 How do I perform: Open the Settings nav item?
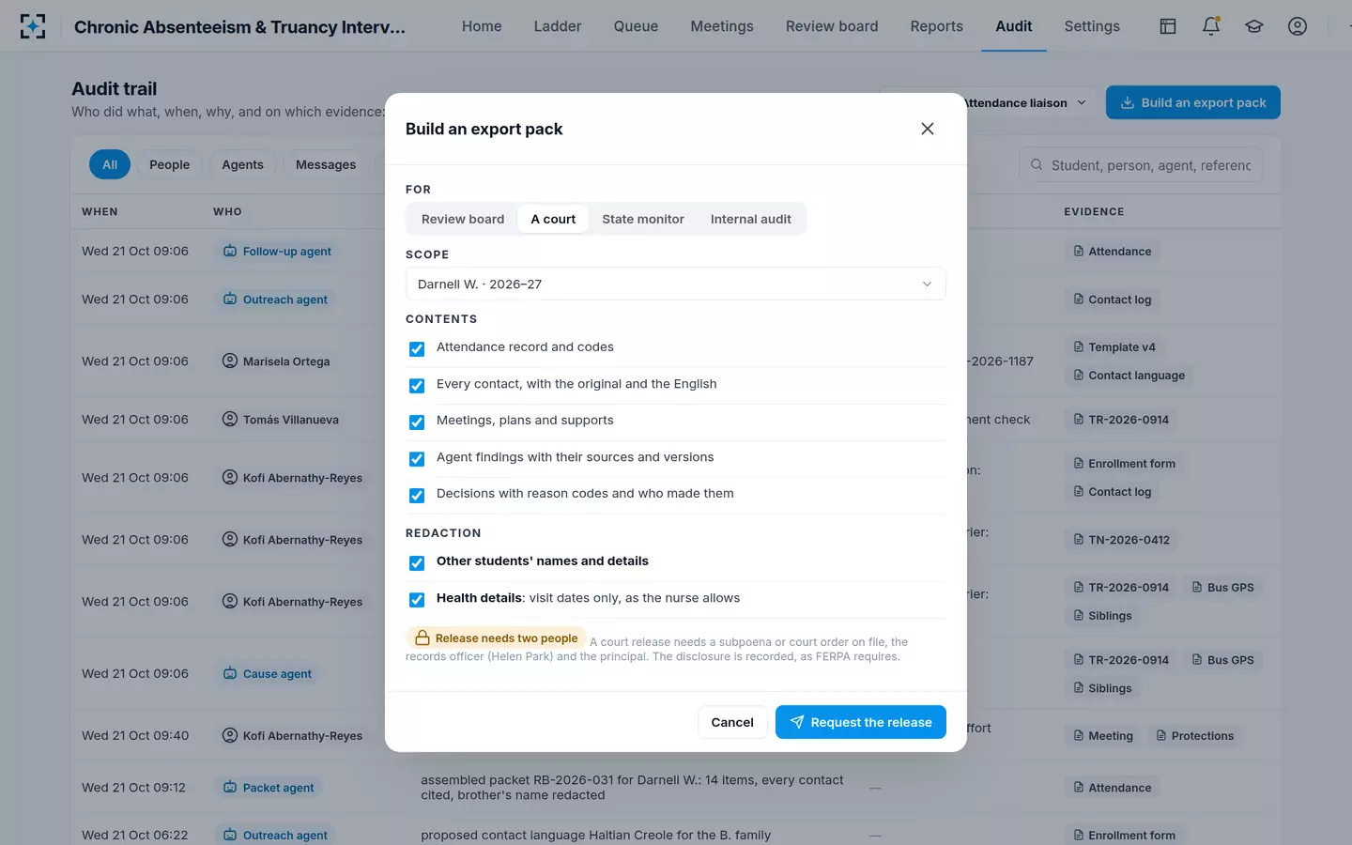click(1092, 26)
